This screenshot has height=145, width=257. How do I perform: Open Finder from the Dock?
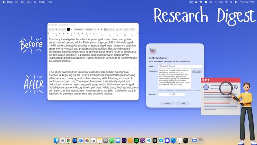[56, 140]
